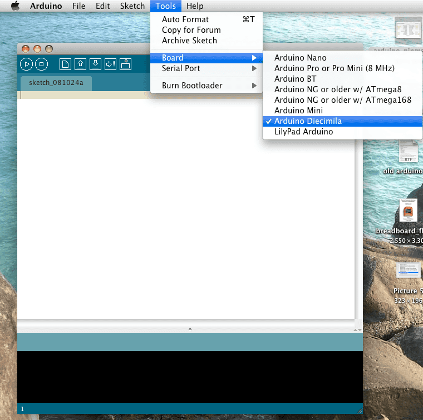Open the Serial Monitor icon
The height and width of the screenshot is (420, 423).
(126, 64)
